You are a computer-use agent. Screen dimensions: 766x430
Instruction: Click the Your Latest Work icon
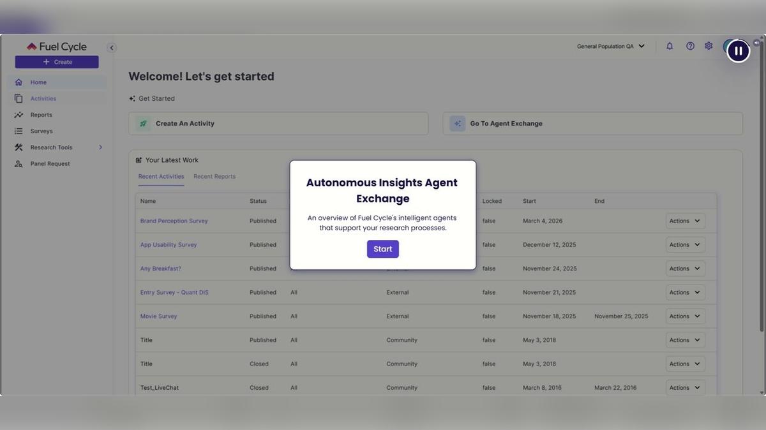(x=139, y=160)
